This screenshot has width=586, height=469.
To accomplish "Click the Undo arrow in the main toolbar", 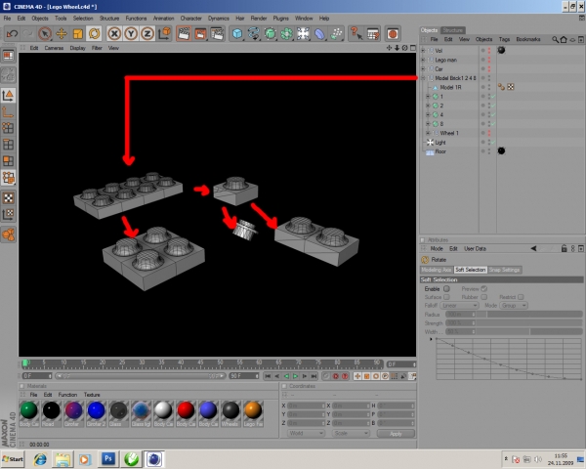I will coord(12,33).
